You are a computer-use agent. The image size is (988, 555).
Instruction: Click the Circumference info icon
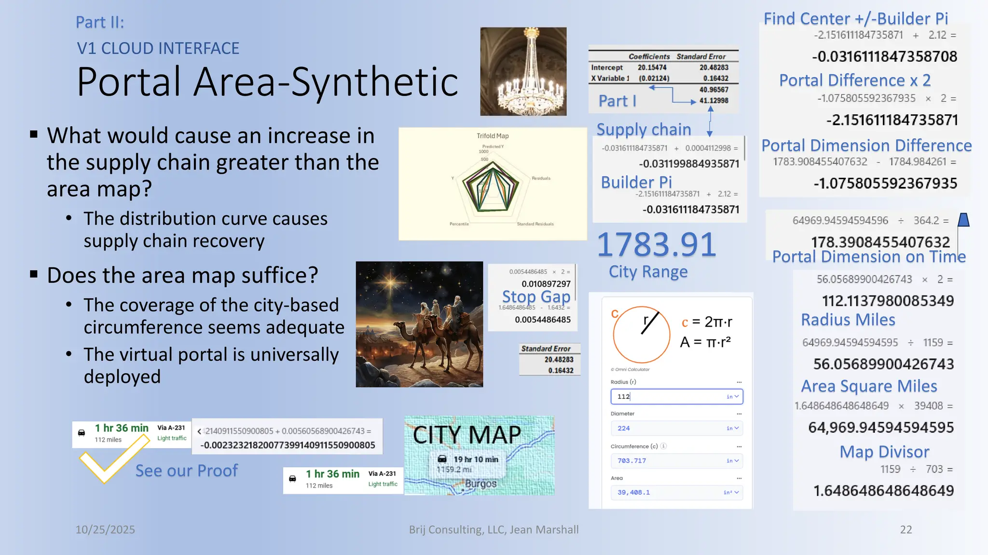coord(664,446)
